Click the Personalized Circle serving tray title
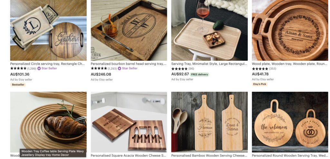330x159 pixels. pos(48,64)
